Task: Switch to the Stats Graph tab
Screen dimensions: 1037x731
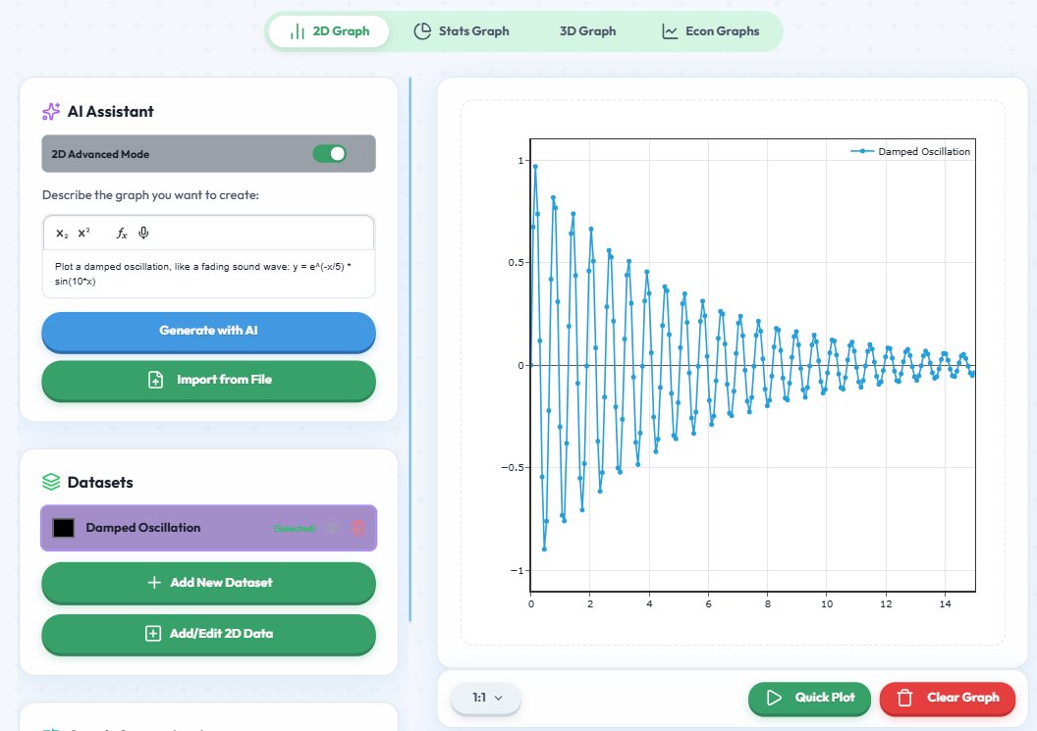Action: [x=462, y=30]
